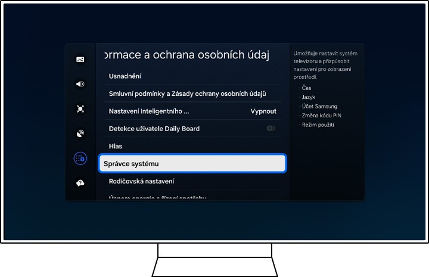This screenshot has height=277, width=429.
Task: Open the Usnadnění menu item
Action: 192,76
